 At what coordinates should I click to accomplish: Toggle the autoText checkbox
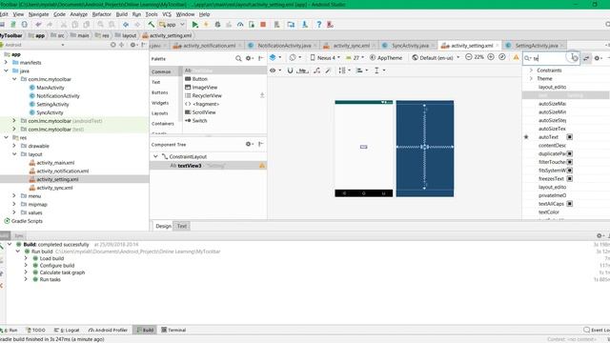(x=570, y=137)
